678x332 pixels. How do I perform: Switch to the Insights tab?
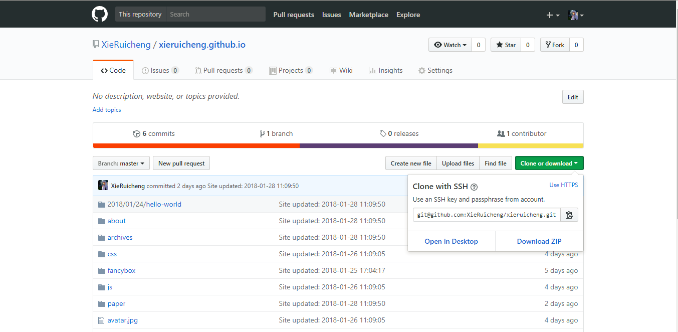pyautogui.click(x=385, y=71)
